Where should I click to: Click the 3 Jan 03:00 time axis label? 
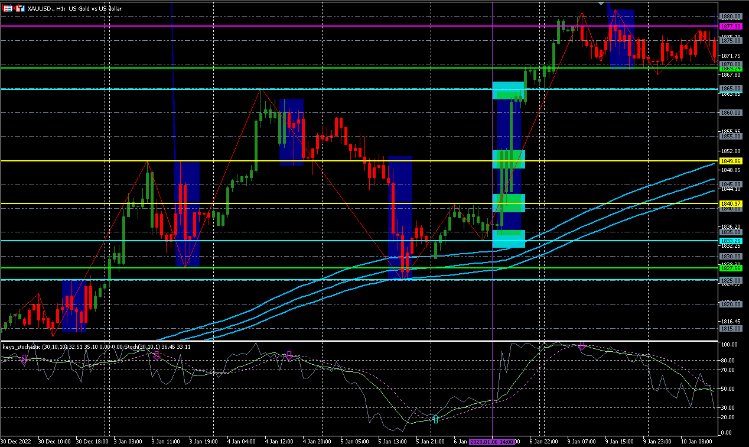pos(129,442)
